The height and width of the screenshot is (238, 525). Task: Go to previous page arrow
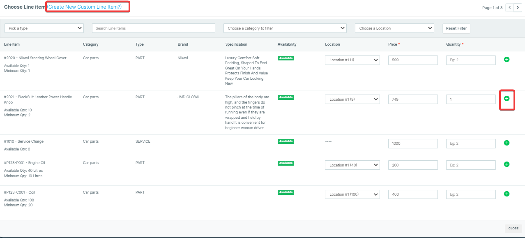(509, 7)
